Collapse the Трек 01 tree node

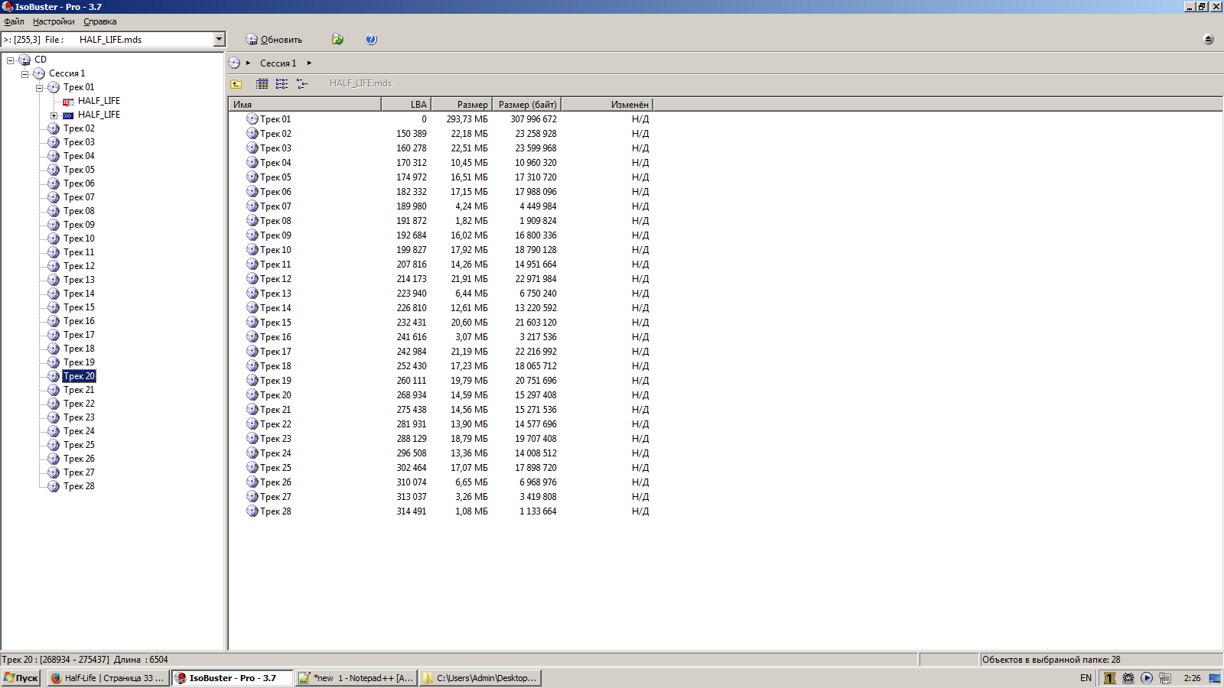tap(39, 88)
